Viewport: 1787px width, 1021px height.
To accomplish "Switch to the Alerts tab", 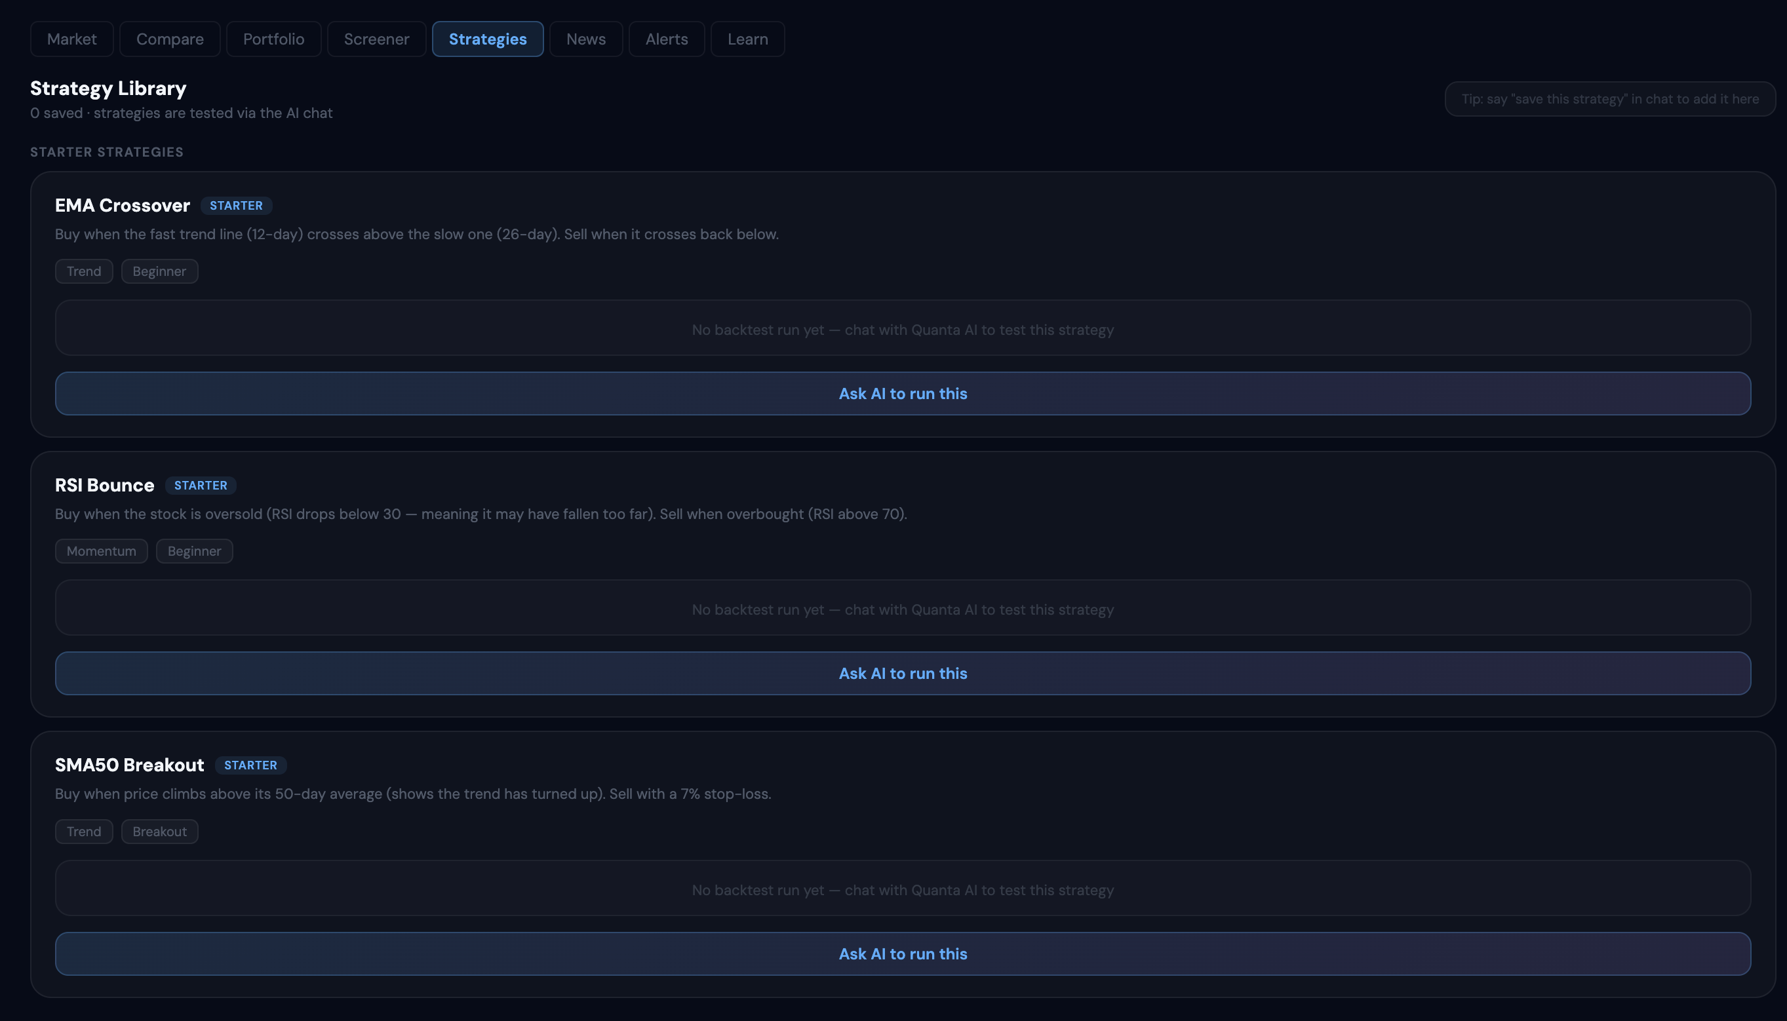I will pos(666,39).
